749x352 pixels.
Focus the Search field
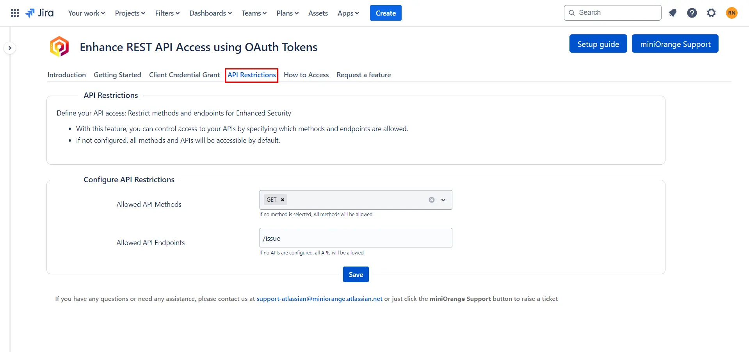(613, 13)
